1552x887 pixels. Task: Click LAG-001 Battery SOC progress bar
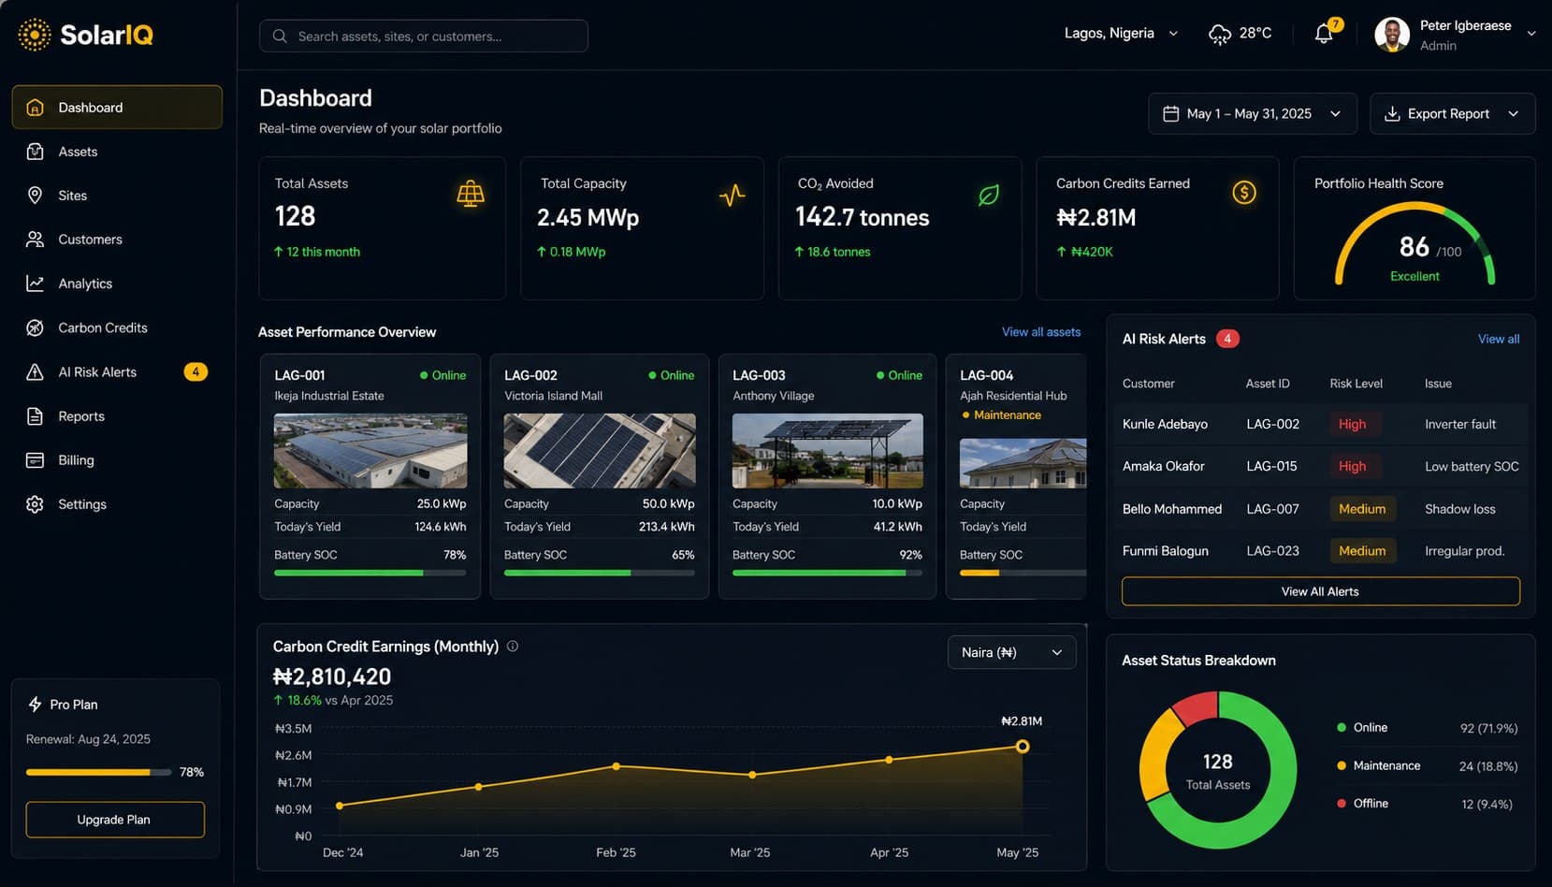370,573
